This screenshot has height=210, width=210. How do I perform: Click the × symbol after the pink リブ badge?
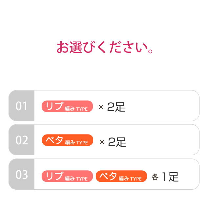click(x=101, y=107)
